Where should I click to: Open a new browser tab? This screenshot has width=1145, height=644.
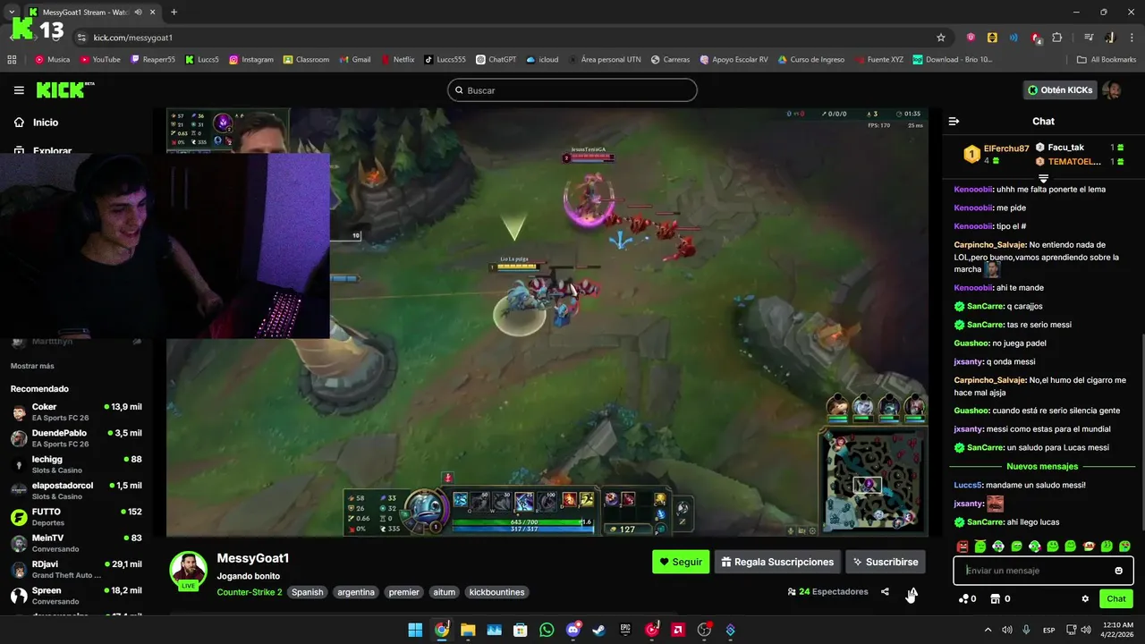click(174, 12)
